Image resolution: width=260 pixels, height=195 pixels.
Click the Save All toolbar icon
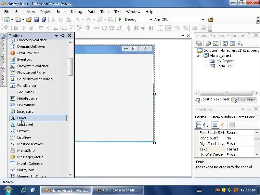(44, 19)
